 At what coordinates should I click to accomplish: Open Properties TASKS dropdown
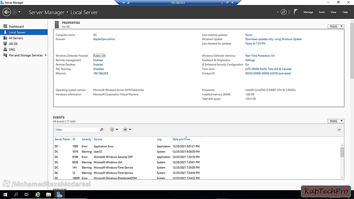click(x=336, y=26)
